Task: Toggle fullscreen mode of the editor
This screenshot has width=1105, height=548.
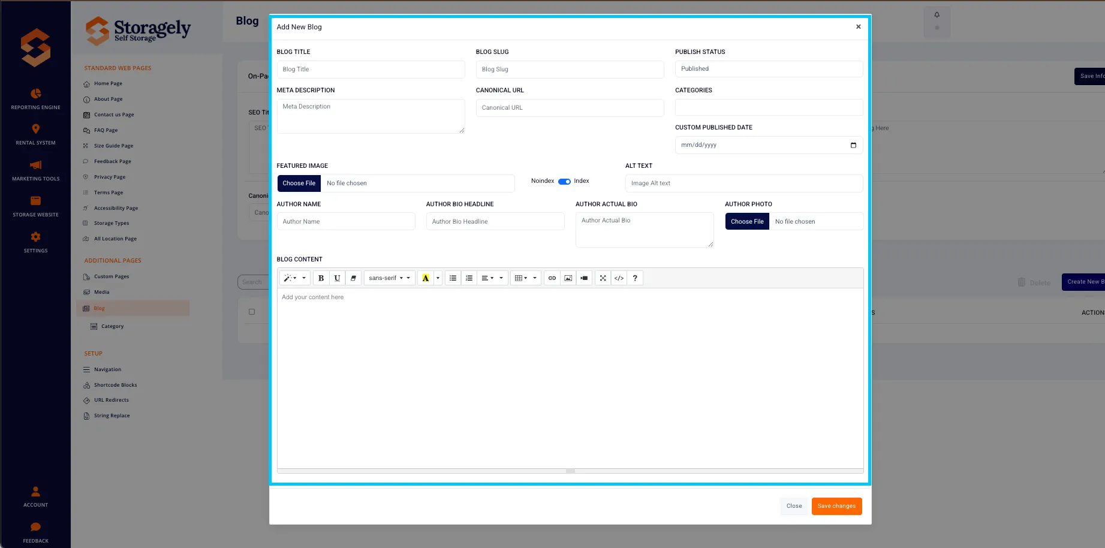Action: tap(603, 278)
